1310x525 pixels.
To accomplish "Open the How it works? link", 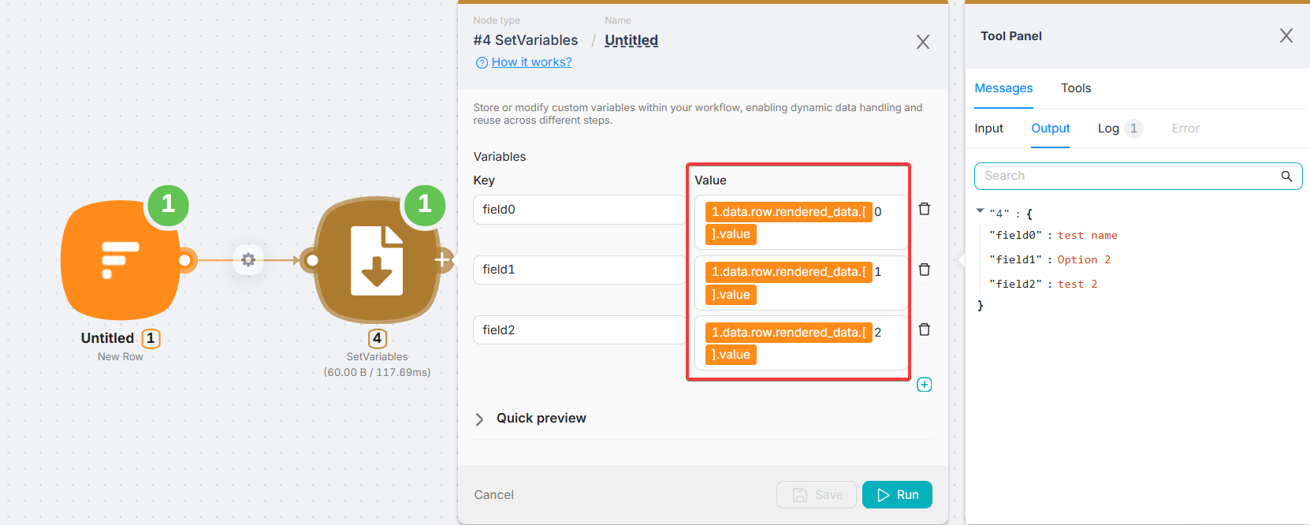I will [x=531, y=62].
